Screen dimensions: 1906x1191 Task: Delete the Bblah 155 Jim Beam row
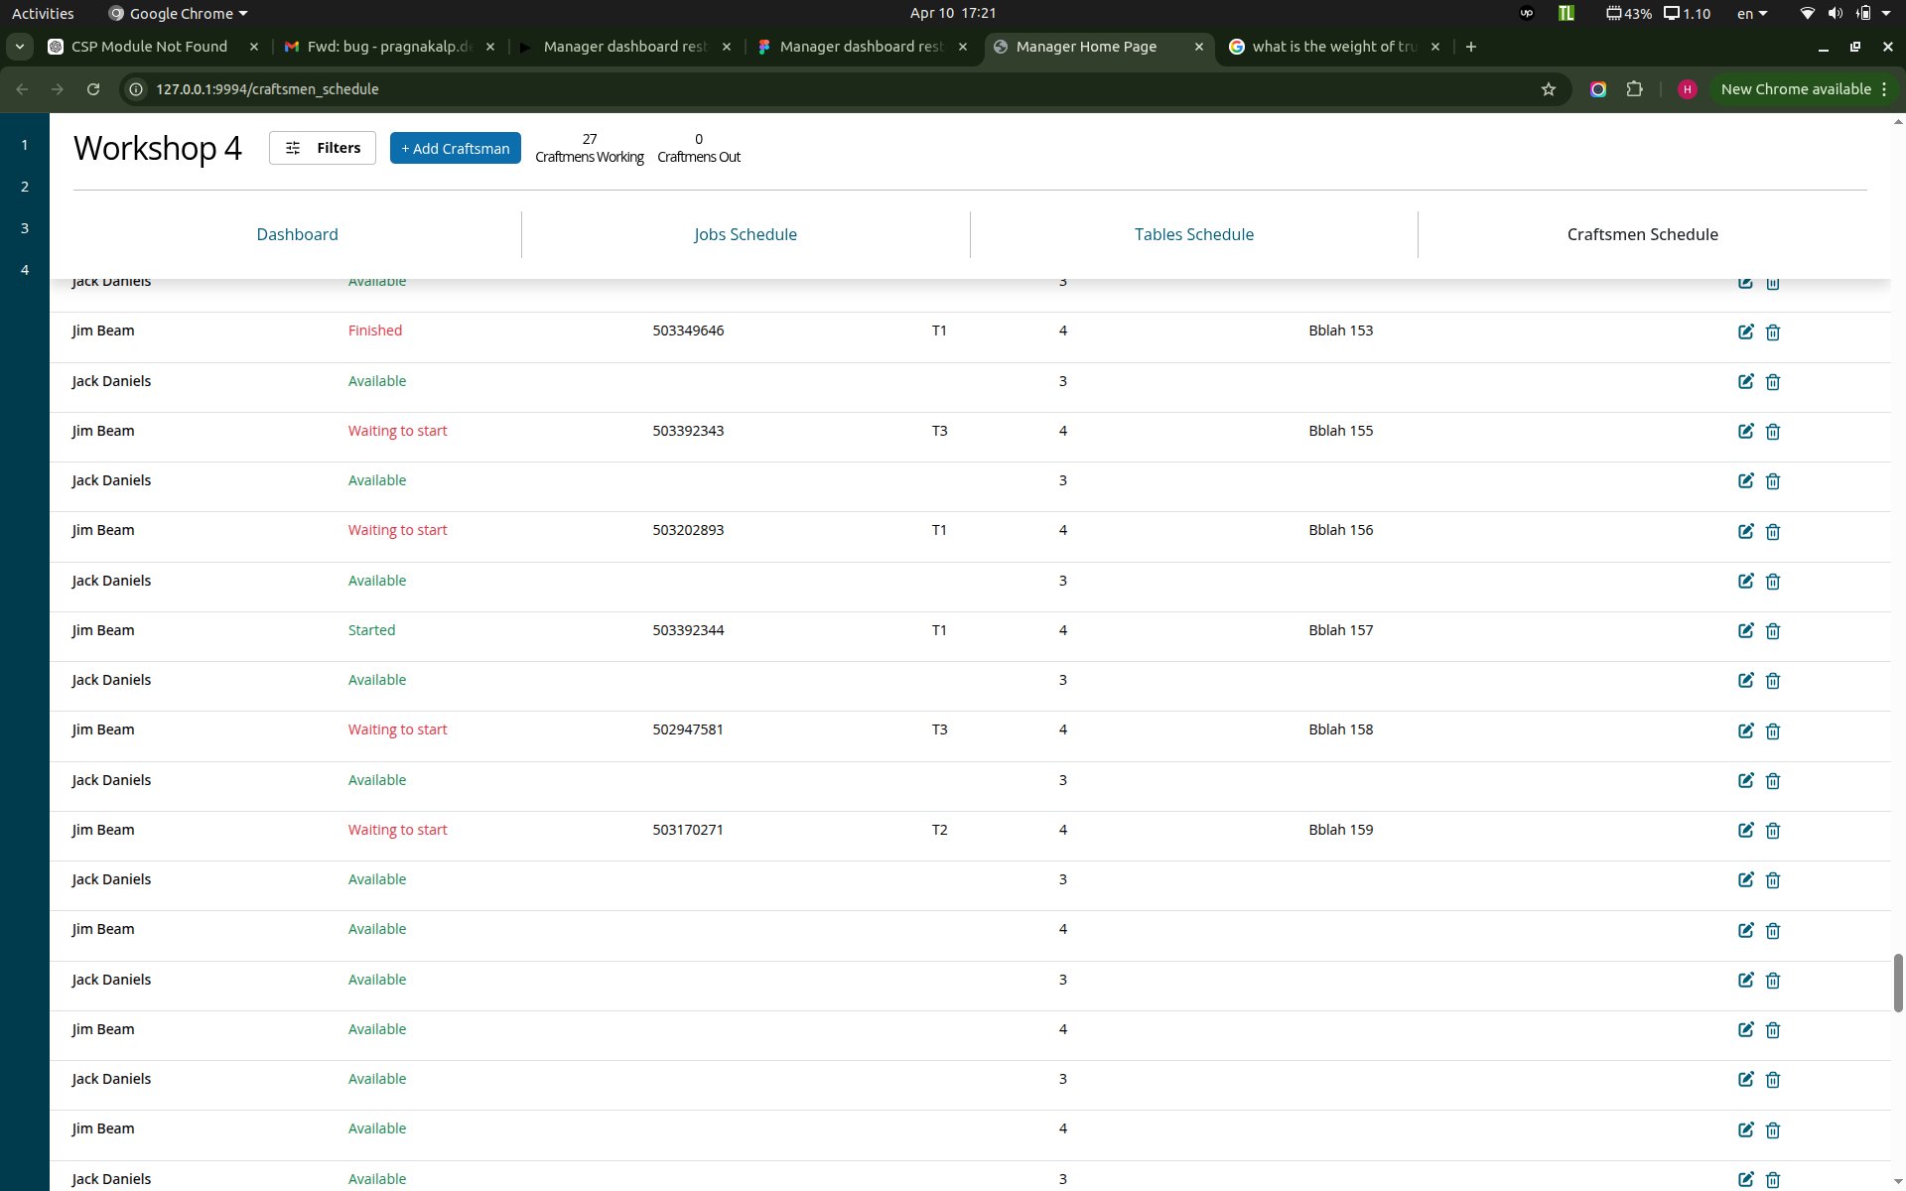(1773, 432)
